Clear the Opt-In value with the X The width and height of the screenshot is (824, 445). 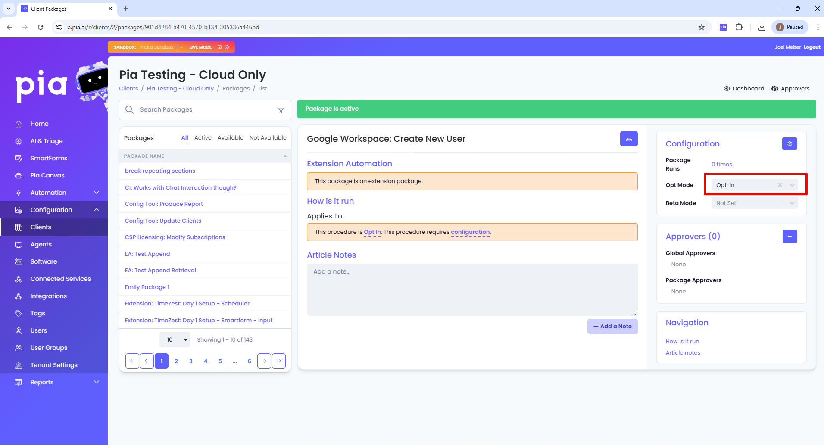point(780,185)
